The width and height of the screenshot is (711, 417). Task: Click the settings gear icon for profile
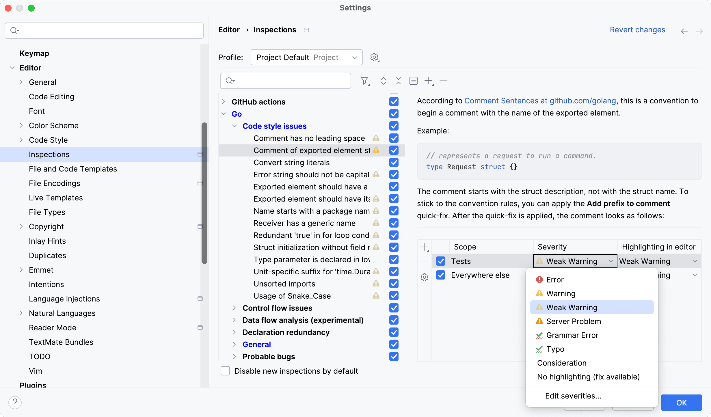point(375,57)
